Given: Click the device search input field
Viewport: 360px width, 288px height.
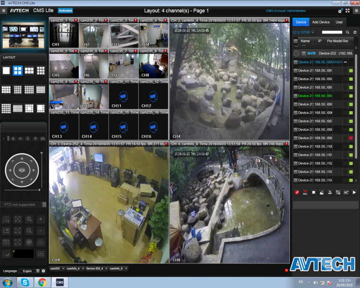Looking at the screenshot, I should [x=332, y=32].
